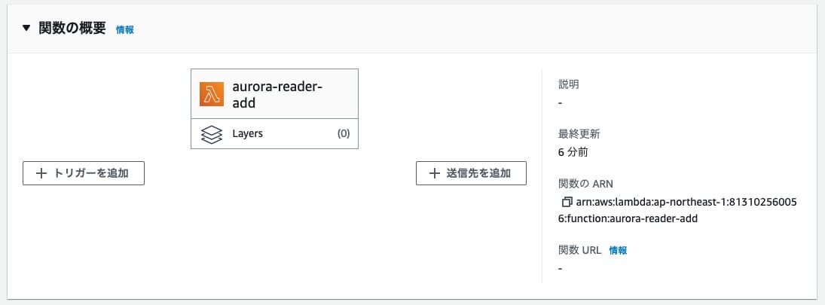The width and height of the screenshot is (825, 305).
Task: Collapse the 関数の概要 section triangle
Action: (x=27, y=29)
